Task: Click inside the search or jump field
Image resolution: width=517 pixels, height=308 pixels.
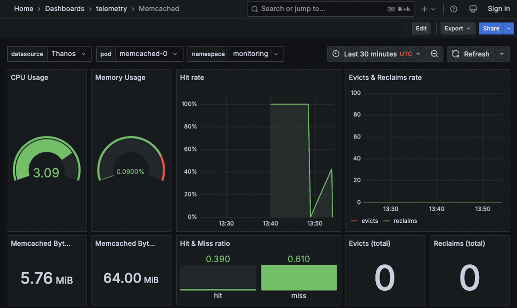Action: (x=311, y=9)
